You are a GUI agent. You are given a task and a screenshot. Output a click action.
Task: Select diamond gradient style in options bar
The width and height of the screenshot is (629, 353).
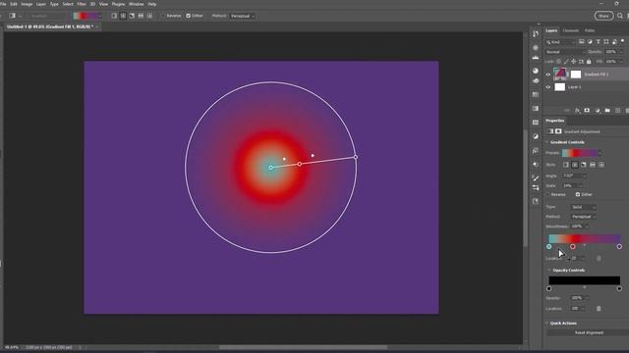[149, 16]
